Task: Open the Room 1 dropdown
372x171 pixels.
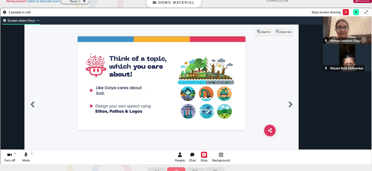Action: coord(75,1)
